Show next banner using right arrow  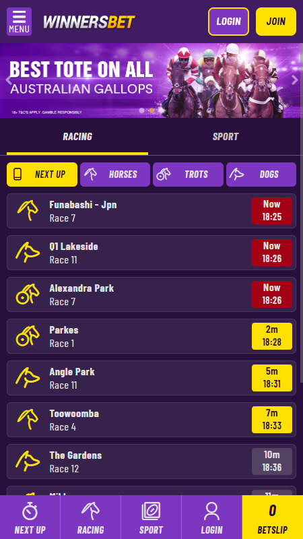[294, 80]
